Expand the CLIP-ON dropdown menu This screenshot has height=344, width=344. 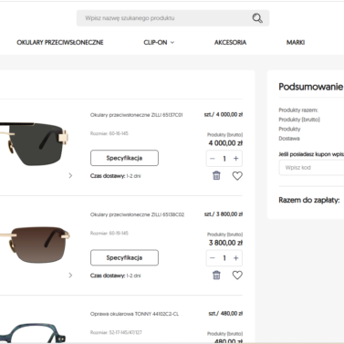159,43
